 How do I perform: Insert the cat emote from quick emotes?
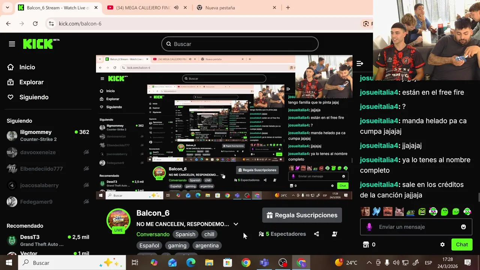tap(399, 211)
